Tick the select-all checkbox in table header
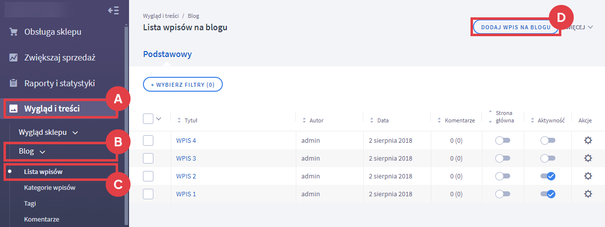The width and height of the screenshot is (605, 227). [x=148, y=118]
